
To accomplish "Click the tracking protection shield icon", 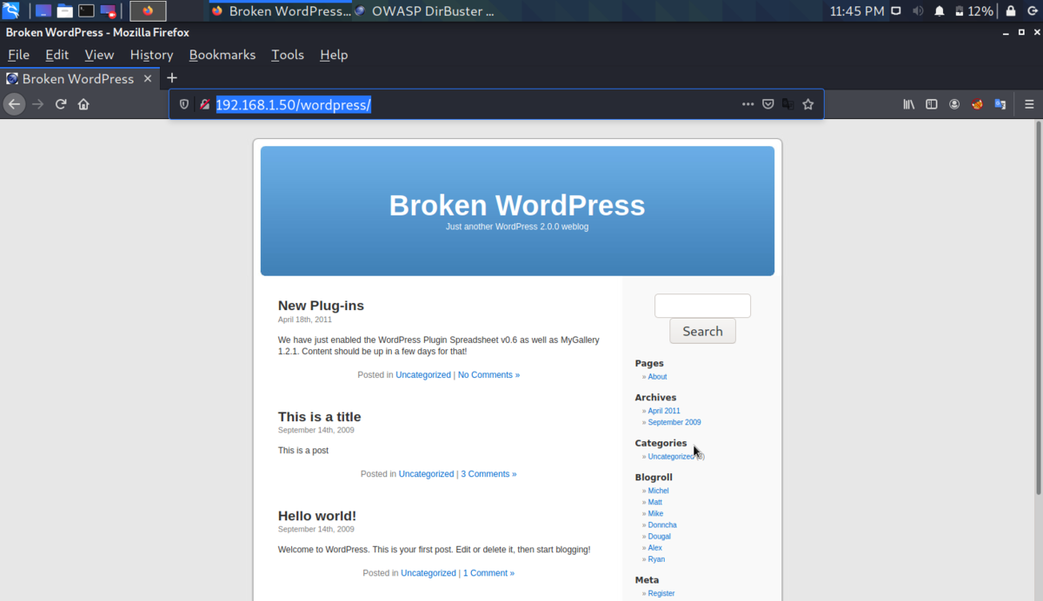I will pos(184,104).
